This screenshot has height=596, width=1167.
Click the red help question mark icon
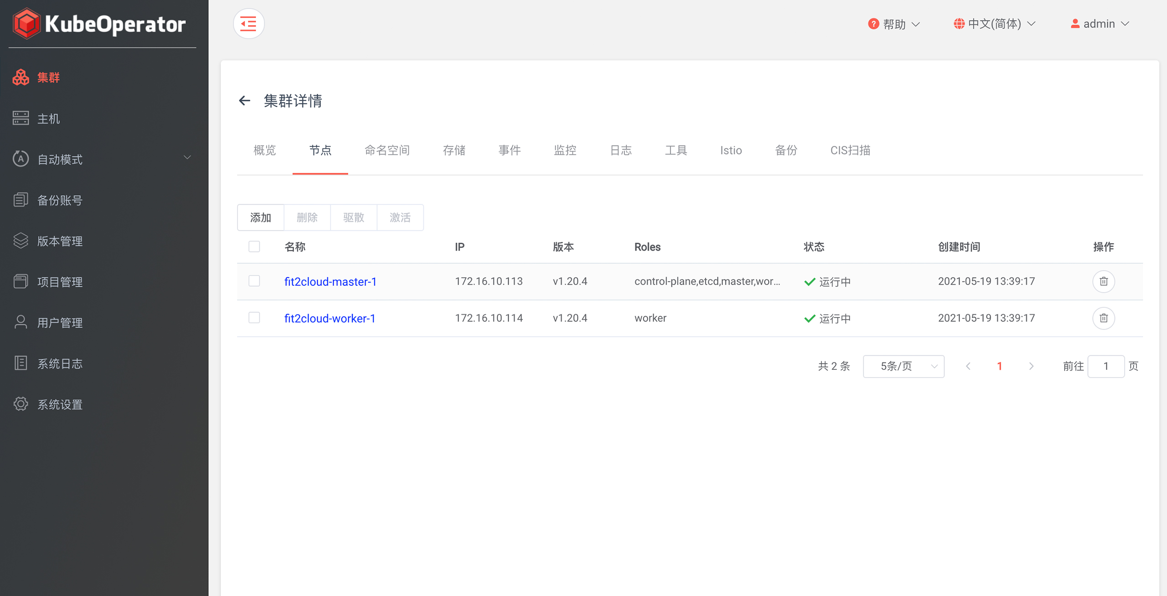click(873, 24)
